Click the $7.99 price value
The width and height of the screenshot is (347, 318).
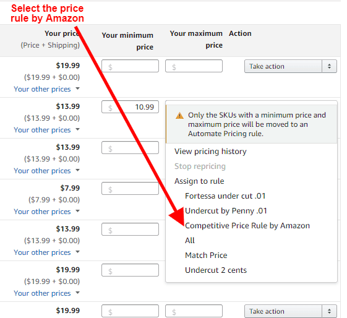point(70,188)
